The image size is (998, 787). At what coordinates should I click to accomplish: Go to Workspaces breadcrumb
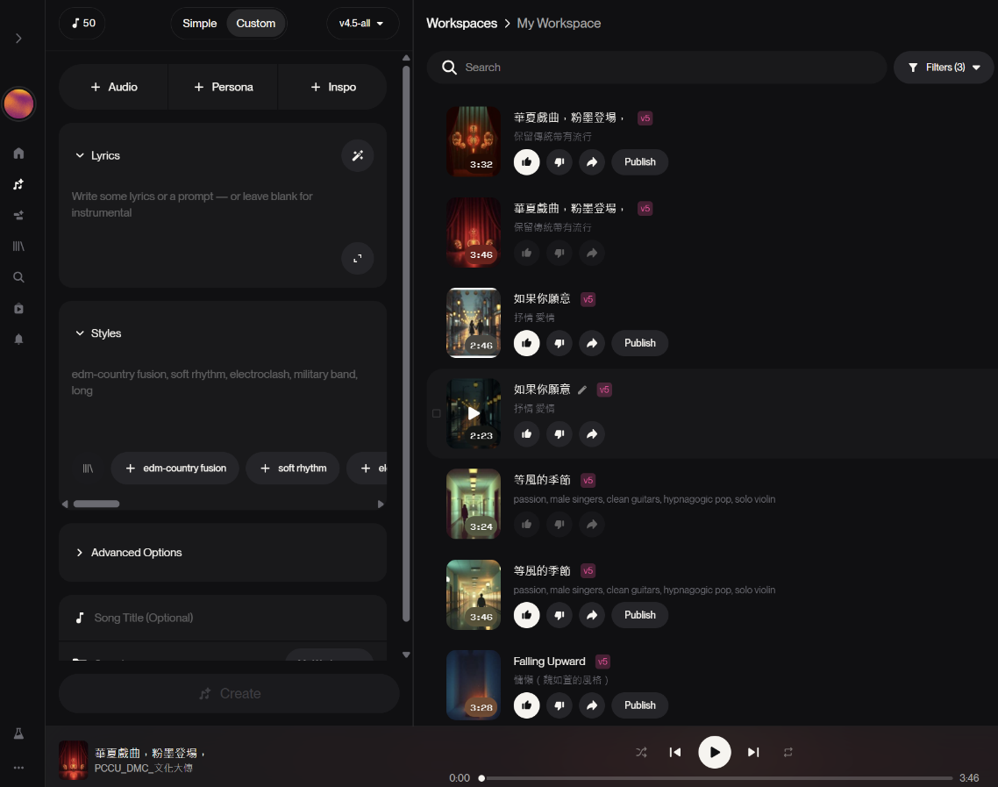click(461, 24)
